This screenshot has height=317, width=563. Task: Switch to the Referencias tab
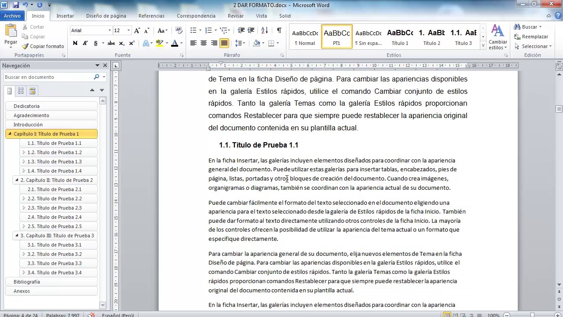(x=151, y=16)
